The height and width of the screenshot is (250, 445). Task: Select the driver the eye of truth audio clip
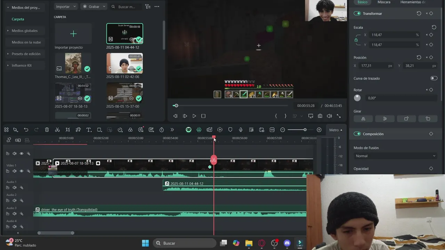(x=170, y=211)
